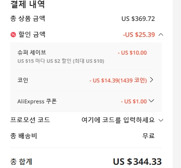The height and width of the screenshot is (168, 181).
Task: Click the 총 상품 금액 US $369.72 value
Action: tap(138, 19)
